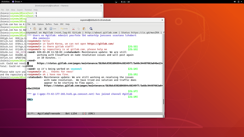This screenshot has height=137, width=244.
Task: Click the Emacs vertical scrollbar thumb
Action: coord(163,102)
